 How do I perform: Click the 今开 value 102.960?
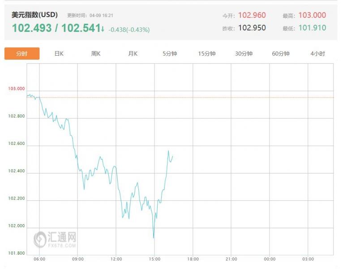(x=252, y=15)
